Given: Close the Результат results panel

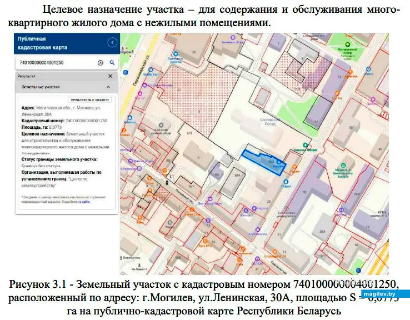Looking at the screenshot, I should pos(111,76).
